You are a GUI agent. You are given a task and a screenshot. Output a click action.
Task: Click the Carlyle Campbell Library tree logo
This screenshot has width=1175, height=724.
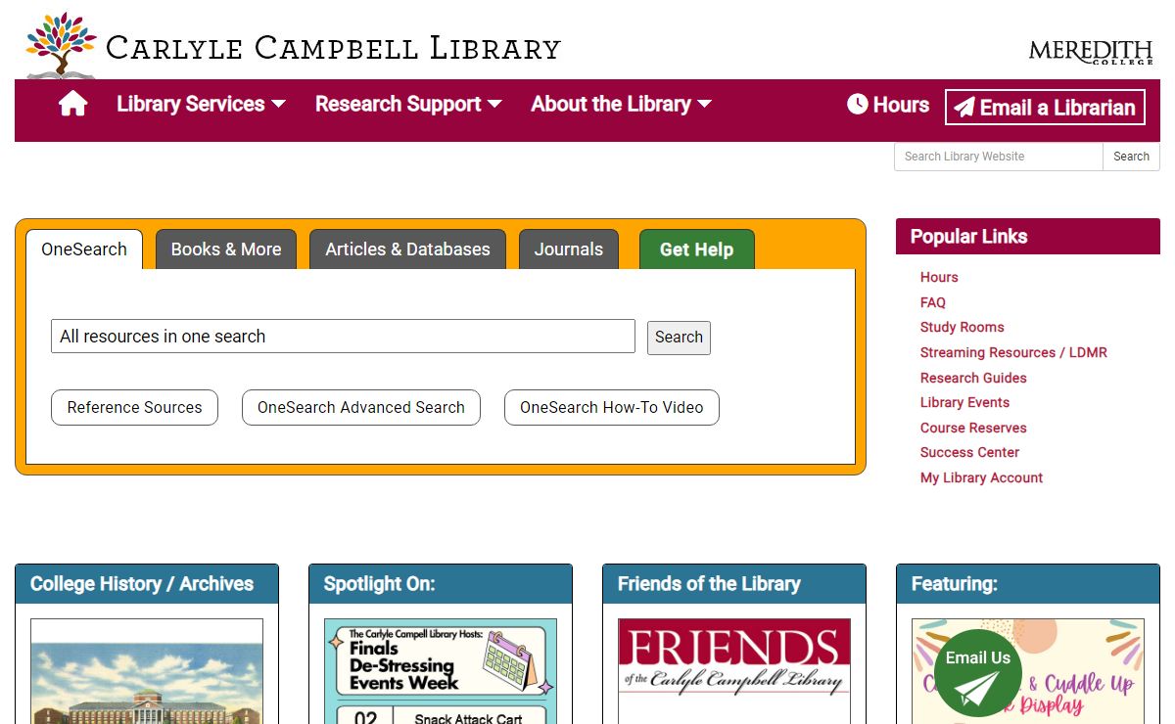click(61, 45)
